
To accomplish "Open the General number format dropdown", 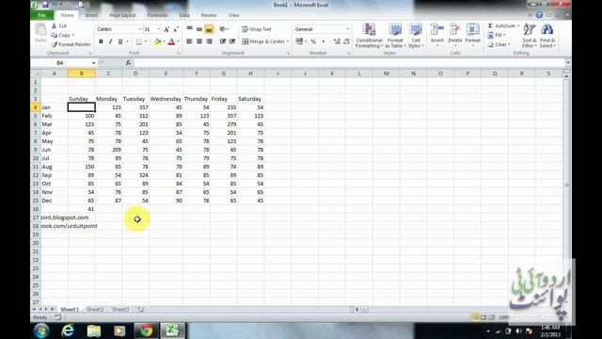I will tap(347, 29).
